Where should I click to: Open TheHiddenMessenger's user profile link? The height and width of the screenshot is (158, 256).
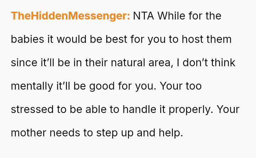tap(70, 16)
